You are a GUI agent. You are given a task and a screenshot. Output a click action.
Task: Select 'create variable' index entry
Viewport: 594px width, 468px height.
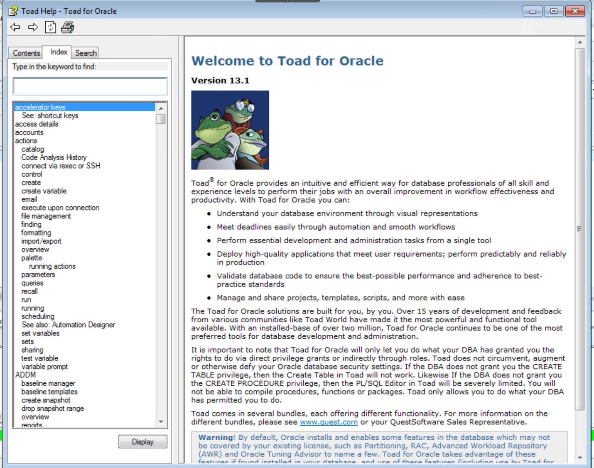point(44,191)
